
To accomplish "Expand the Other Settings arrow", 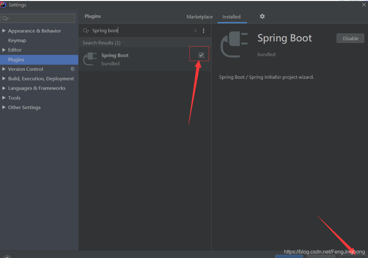I will (4, 107).
